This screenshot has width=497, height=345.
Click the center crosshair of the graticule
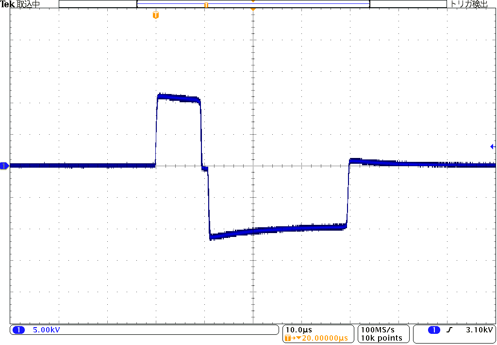click(x=253, y=166)
